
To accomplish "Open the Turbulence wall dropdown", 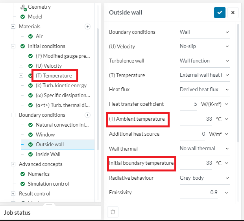I will pos(204,61).
